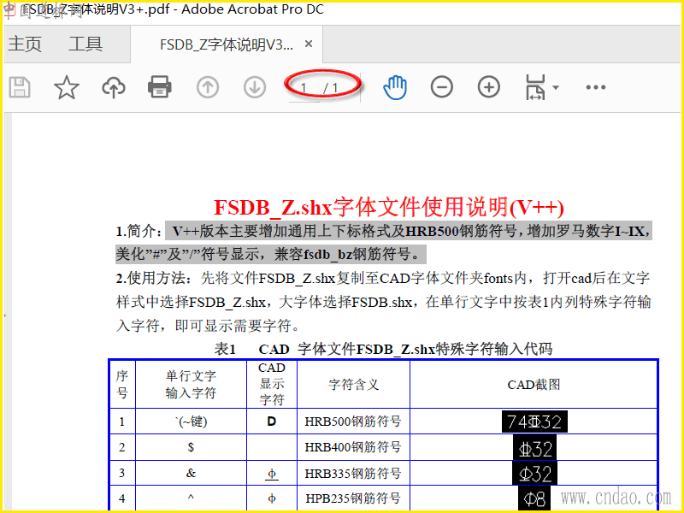This screenshot has width=684, height=513.
Task: Click the 74Φ32 CAD screenshot image
Action: (x=534, y=422)
